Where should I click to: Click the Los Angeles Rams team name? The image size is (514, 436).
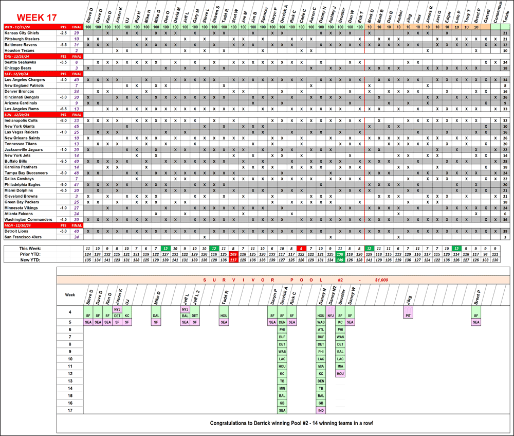pos(22,109)
